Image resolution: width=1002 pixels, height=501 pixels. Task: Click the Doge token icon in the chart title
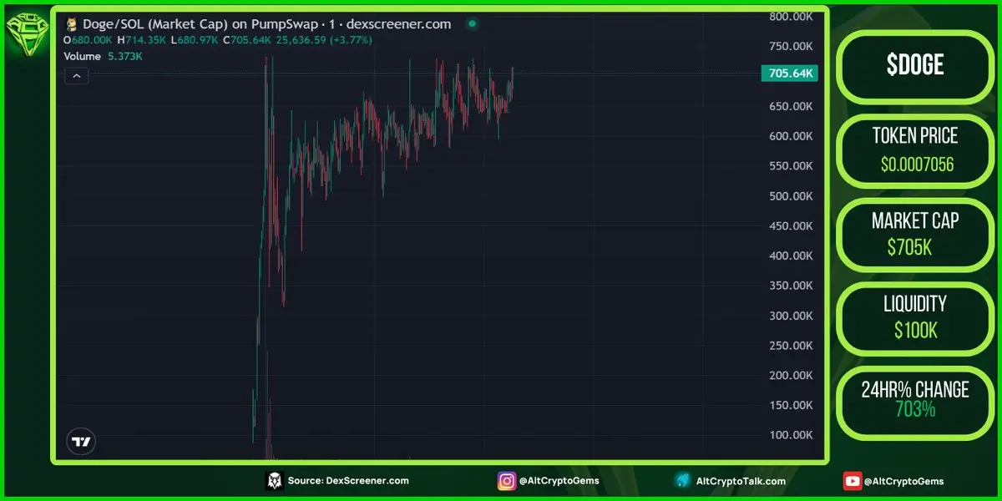point(73,24)
